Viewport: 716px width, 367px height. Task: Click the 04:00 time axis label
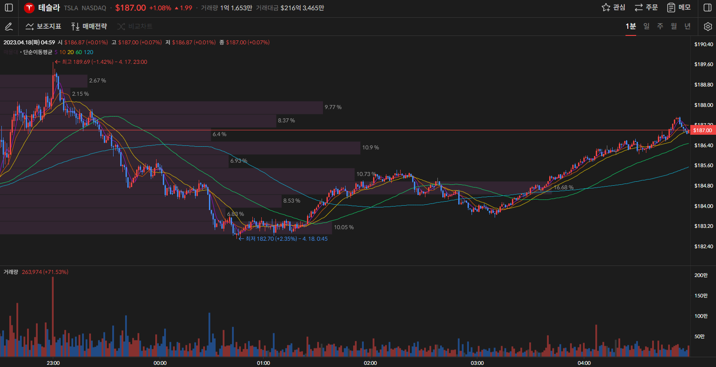click(x=584, y=363)
